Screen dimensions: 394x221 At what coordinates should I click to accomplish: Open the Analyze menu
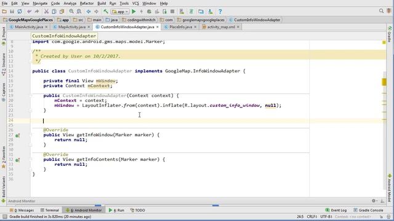coord(70,4)
